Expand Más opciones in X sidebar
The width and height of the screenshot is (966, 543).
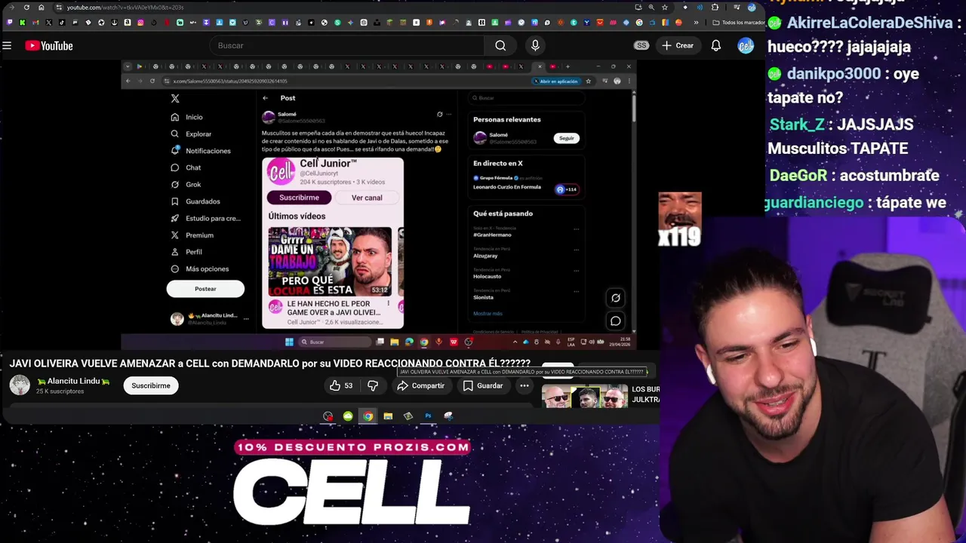(x=200, y=268)
